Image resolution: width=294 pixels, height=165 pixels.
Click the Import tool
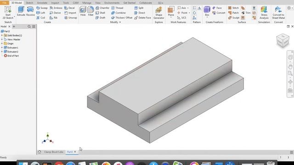point(70,13)
